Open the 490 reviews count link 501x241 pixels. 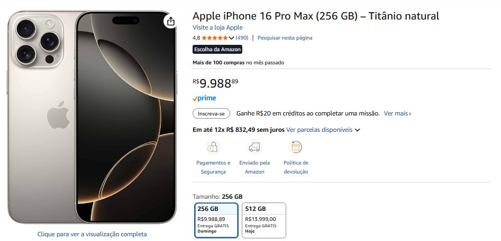242,38
